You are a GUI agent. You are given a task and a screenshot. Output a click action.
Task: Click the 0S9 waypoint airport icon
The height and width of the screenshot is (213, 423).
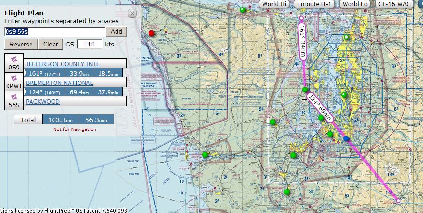(14, 60)
